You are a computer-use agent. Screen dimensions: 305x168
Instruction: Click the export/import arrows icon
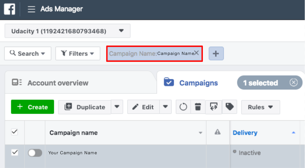[x=213, y=107]
